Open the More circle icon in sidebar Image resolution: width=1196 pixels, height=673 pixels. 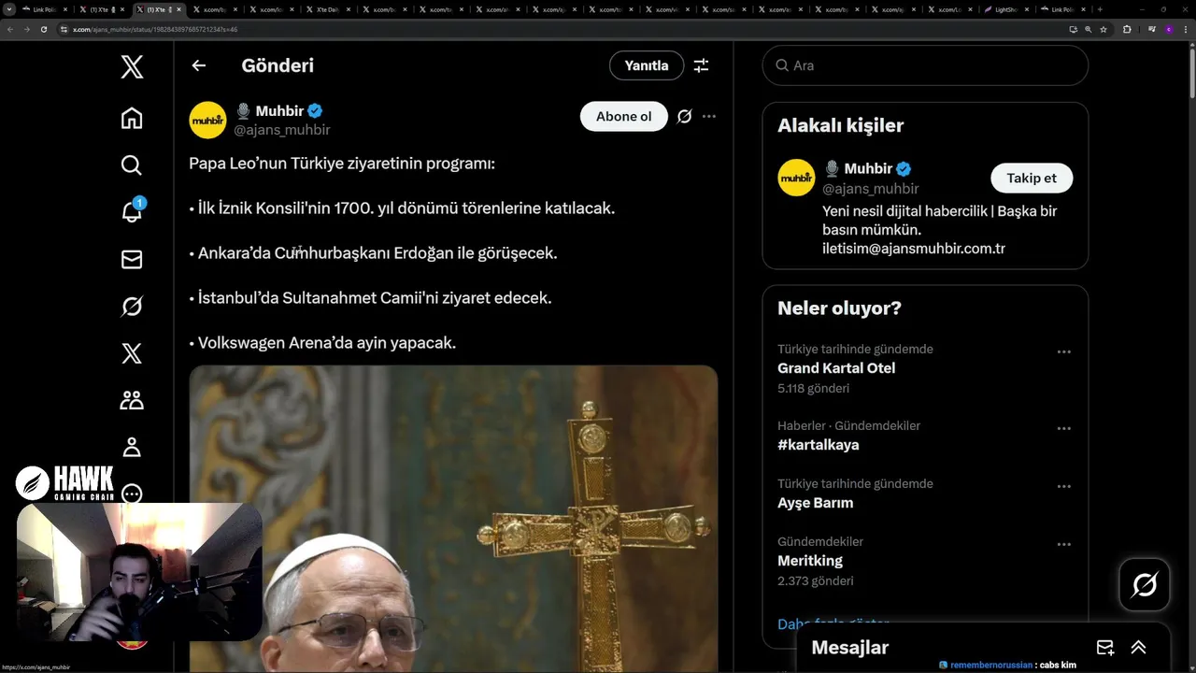tap(132, 494)
